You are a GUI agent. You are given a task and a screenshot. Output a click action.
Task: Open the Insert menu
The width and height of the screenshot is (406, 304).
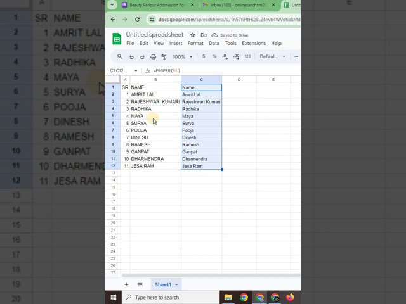(x=176, y=43)
